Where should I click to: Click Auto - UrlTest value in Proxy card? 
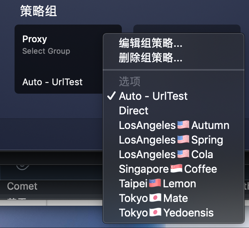coord(52,82)
